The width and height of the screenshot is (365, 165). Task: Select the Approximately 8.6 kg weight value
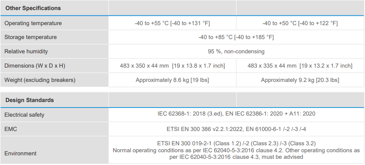pyautogui.click(x=172, y=80)
